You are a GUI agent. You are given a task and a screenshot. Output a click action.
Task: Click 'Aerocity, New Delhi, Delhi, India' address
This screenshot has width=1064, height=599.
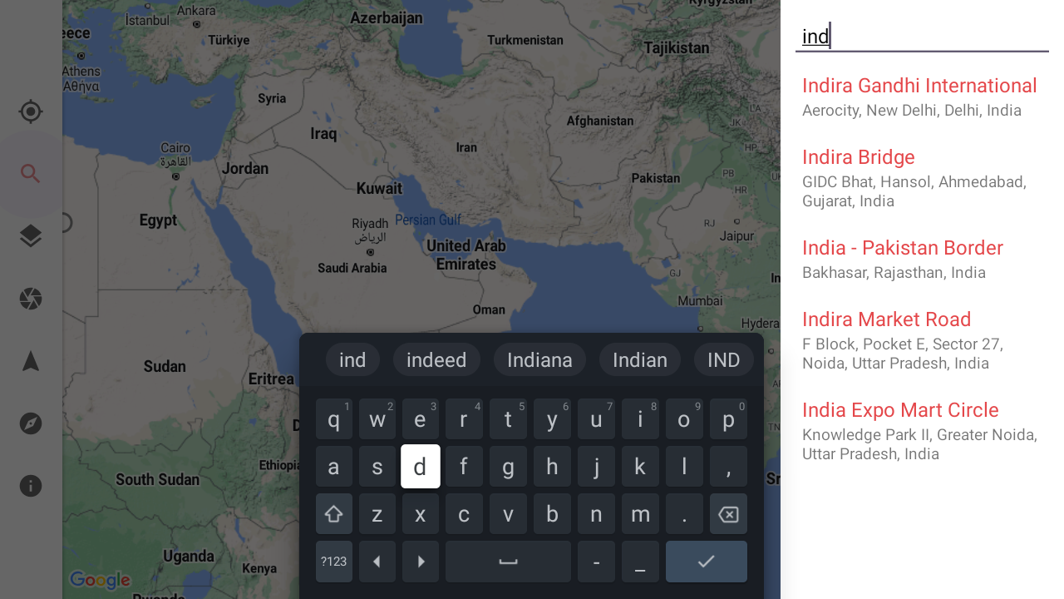(912, 110)
